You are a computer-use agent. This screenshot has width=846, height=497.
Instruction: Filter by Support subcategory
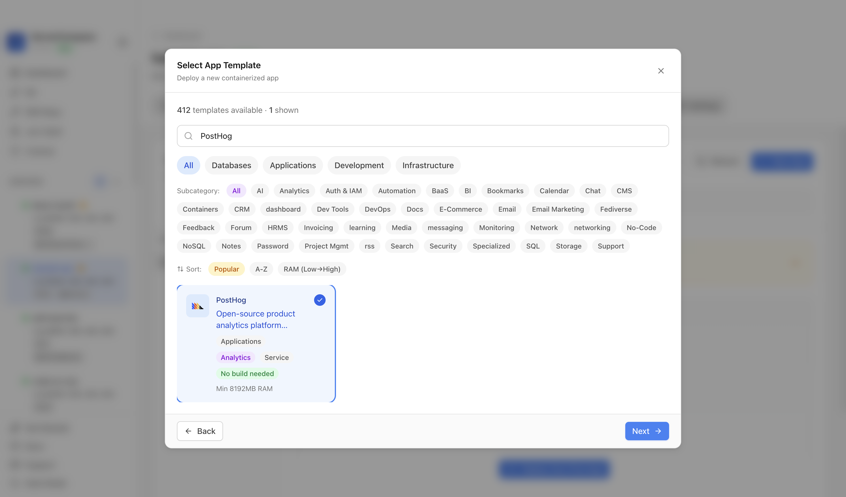click(x=611, y=246)
